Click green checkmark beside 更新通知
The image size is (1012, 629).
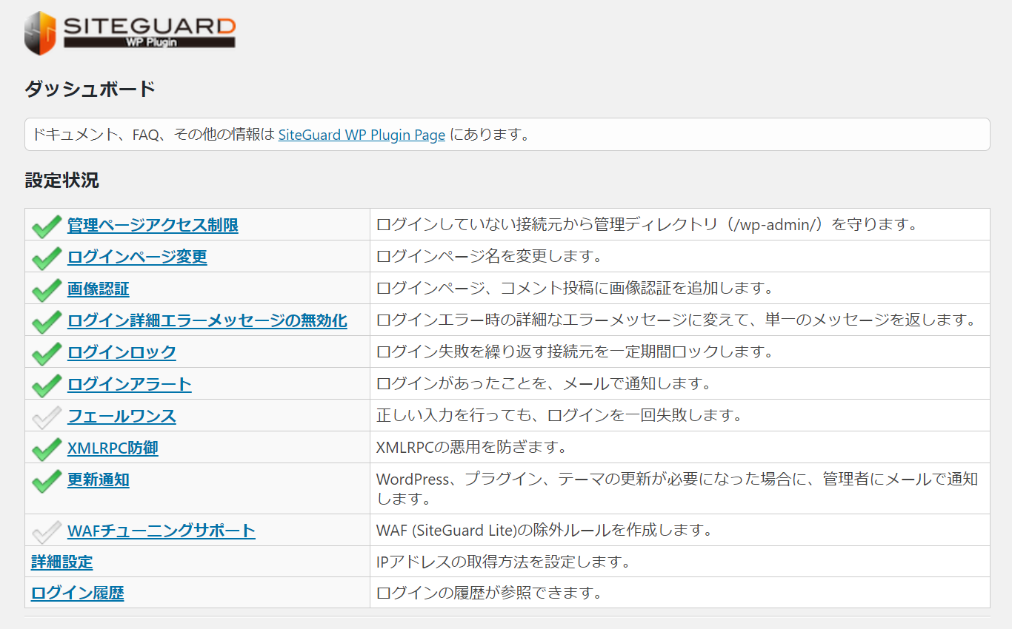[47, 480]
